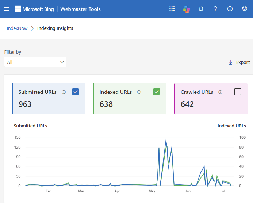Click the right axis value 100
Image resolution: width=253 pixels, height=203 pixels.
tap(242, 137)
